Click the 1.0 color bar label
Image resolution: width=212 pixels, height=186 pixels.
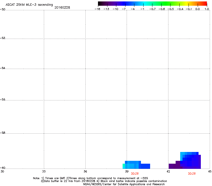pos(207,9)
